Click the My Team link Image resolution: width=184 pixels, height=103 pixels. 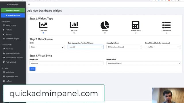(x=9, y=81)
